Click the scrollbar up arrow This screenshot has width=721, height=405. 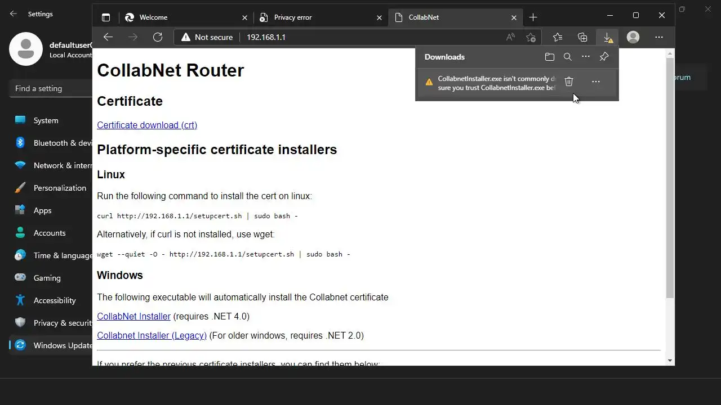coord(670,54)
